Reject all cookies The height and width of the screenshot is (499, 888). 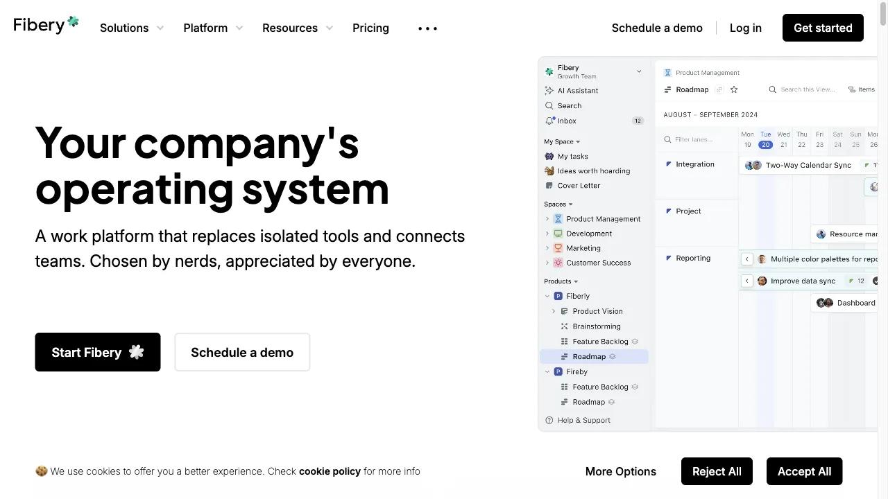(717, 471)
